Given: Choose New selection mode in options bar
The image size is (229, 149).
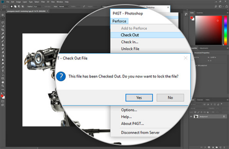Looking at the screenshot, I should (x=12, y=6).
